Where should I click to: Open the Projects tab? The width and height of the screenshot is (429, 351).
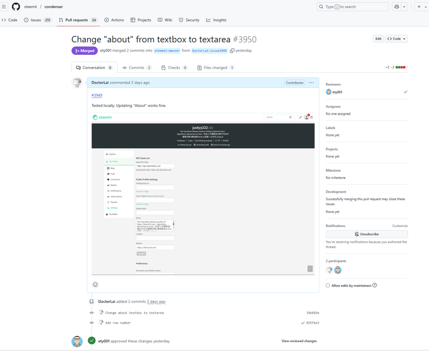pyautogui.click(x=141, y=20)
